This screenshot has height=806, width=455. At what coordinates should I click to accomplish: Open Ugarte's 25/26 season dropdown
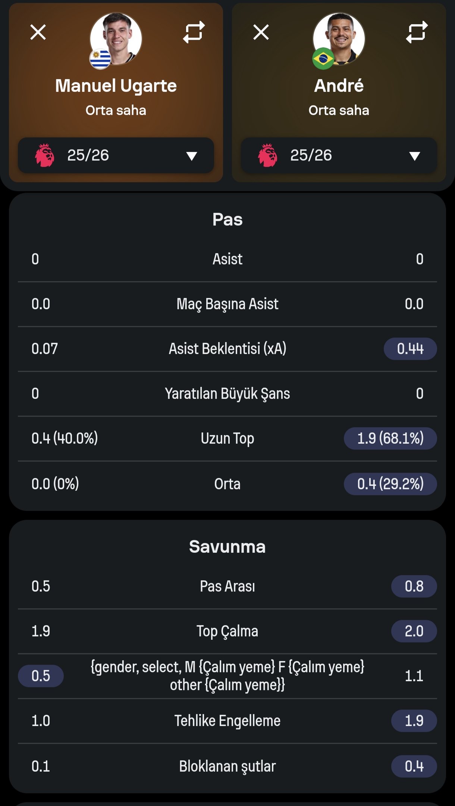tap(116, 155)
